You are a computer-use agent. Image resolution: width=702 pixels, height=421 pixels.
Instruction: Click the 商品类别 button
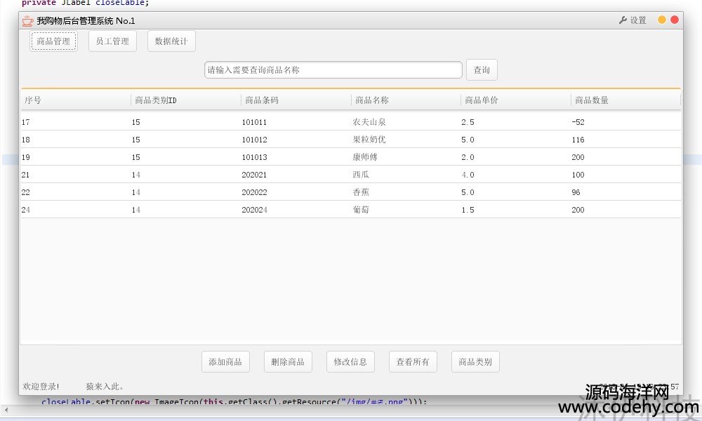click(475, 361)
